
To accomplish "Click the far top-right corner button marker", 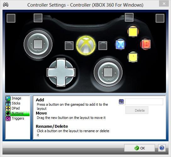I will tap(160, 18).
